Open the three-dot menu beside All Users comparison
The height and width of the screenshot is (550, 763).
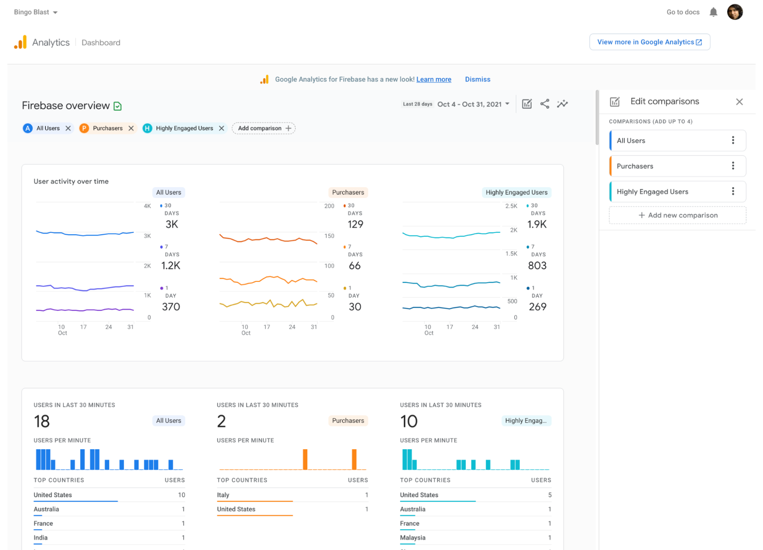(x=733, y=140)
